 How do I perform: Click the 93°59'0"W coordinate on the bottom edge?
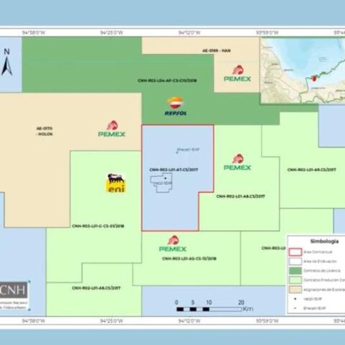[x=267, y=321]
